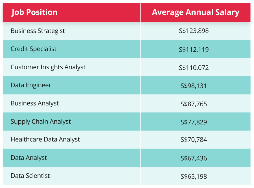Image resolution: width=254 pixels, height=188 pixels.
Task: Click the Customer Insights Analyst cell
Action: coord(48,67)
